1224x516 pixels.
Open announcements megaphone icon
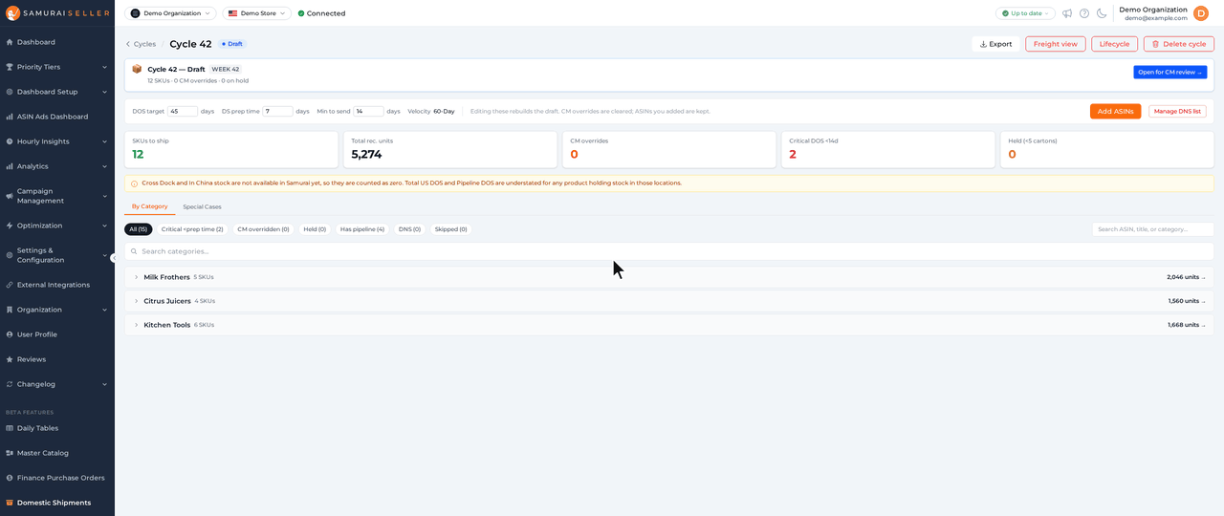point(1067,13)
